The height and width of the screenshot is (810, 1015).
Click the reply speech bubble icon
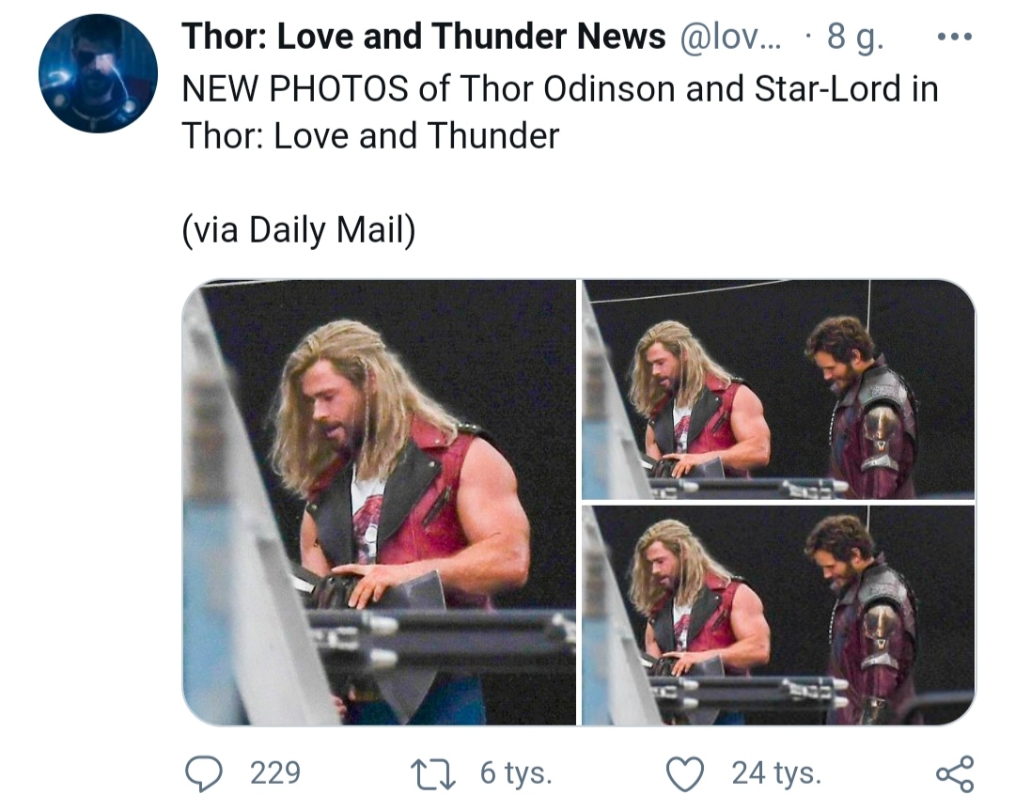point(203,773)
